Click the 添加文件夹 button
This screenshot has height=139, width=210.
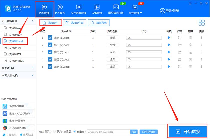tap(74, 23)
